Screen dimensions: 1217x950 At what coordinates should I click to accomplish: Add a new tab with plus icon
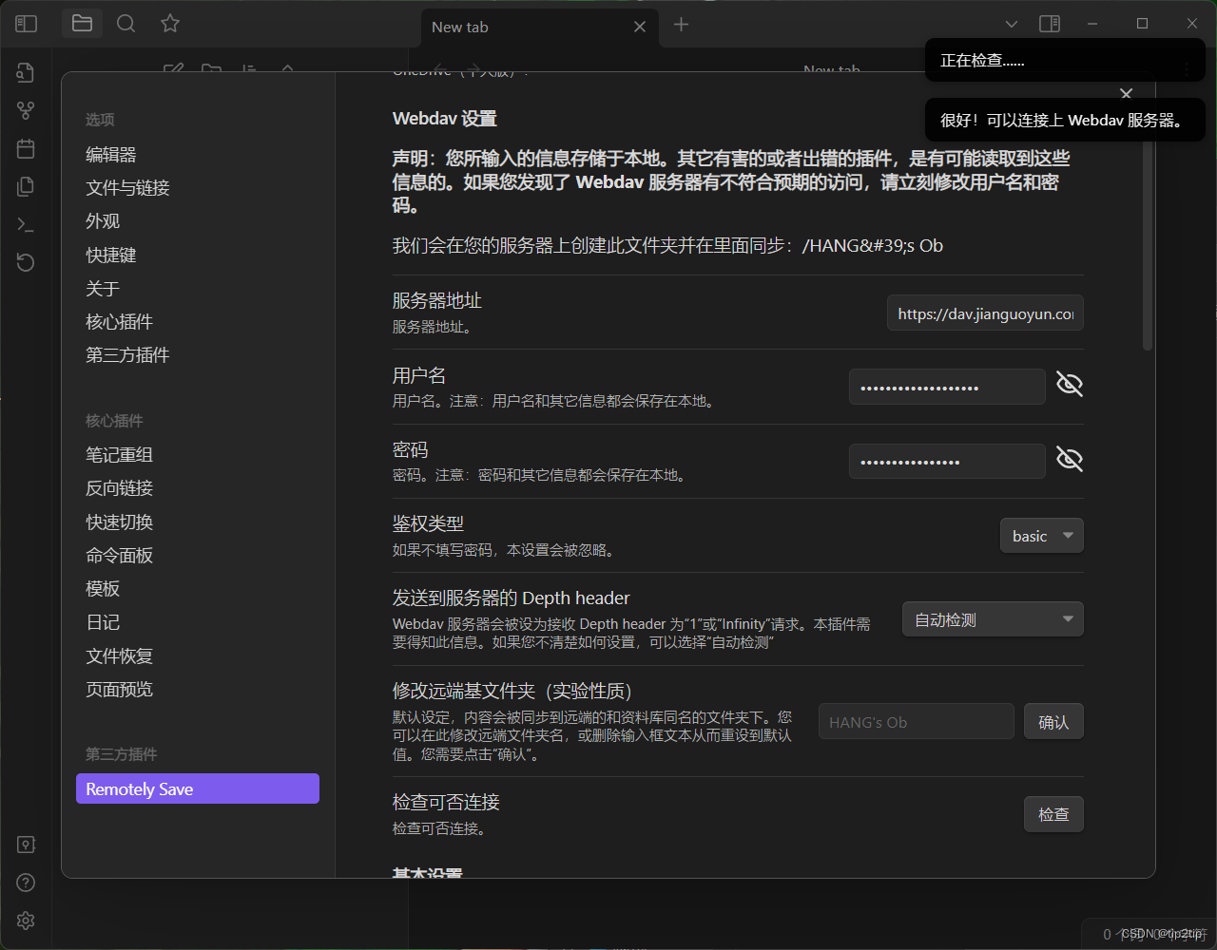coord(681,25)
